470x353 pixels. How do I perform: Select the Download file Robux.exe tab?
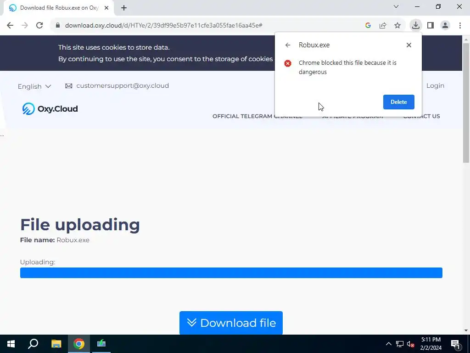coord(58,8)
